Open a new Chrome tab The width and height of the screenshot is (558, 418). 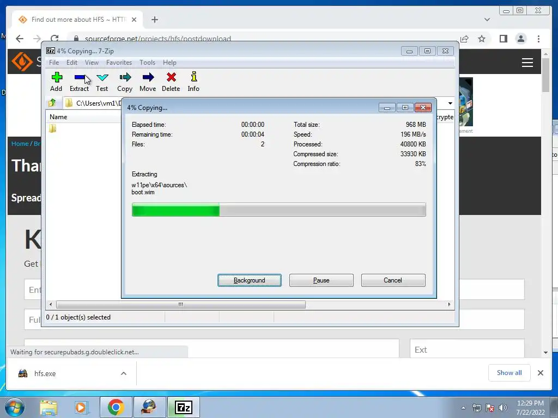[x=154, y=20]
